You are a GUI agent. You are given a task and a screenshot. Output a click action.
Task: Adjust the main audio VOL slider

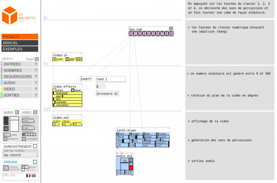(14, 124)
